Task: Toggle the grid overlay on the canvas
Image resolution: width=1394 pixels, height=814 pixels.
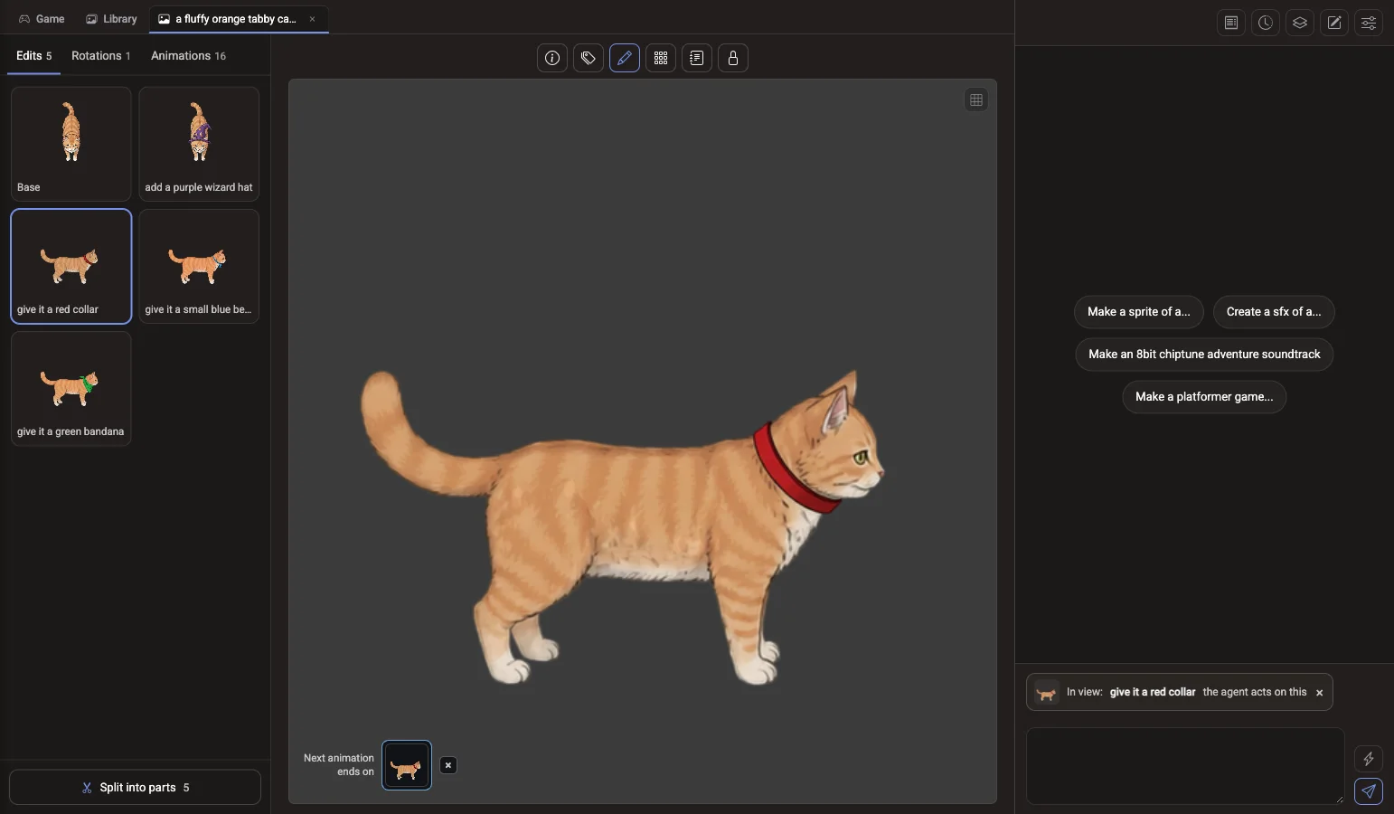Action: pos(976,100)
